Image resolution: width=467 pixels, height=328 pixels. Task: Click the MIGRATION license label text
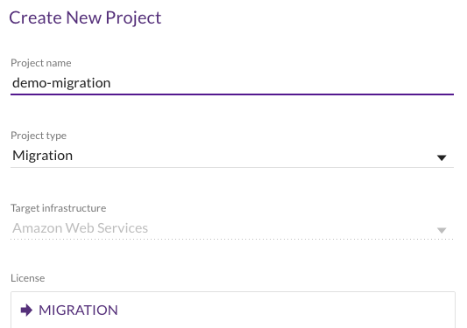click(78, 311)
